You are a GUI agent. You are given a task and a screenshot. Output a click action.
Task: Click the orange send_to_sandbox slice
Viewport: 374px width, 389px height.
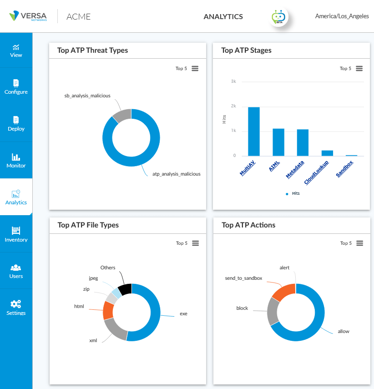point(285,292)
